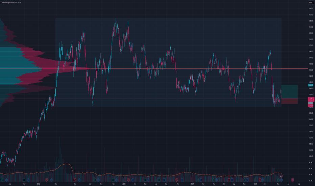Open the red earnings marker right of 2025 label
Screen dimensions: 315x186
[260, 180]
